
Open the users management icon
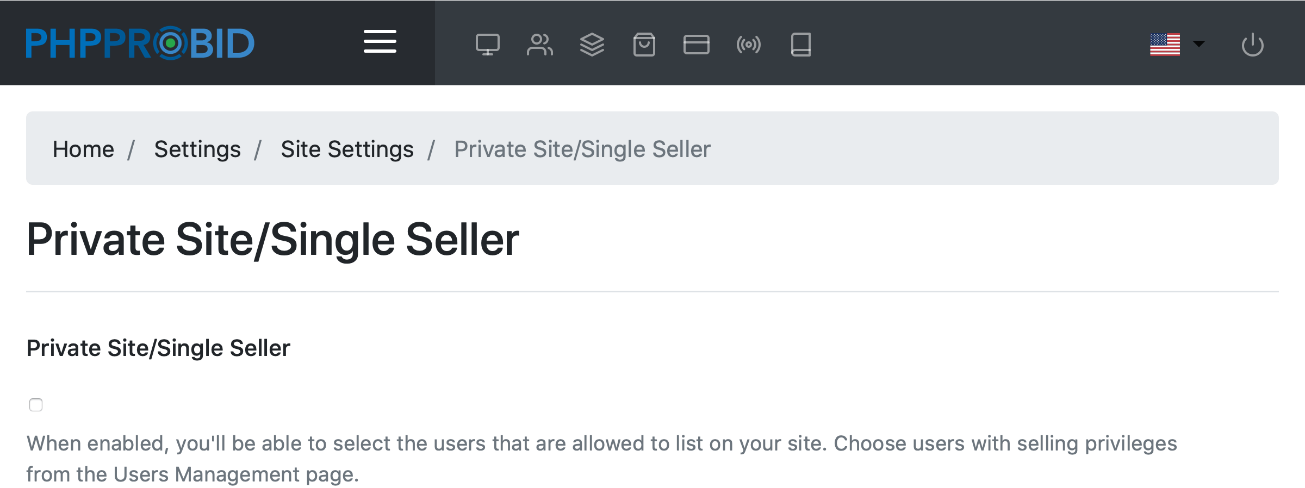(539, 45)
